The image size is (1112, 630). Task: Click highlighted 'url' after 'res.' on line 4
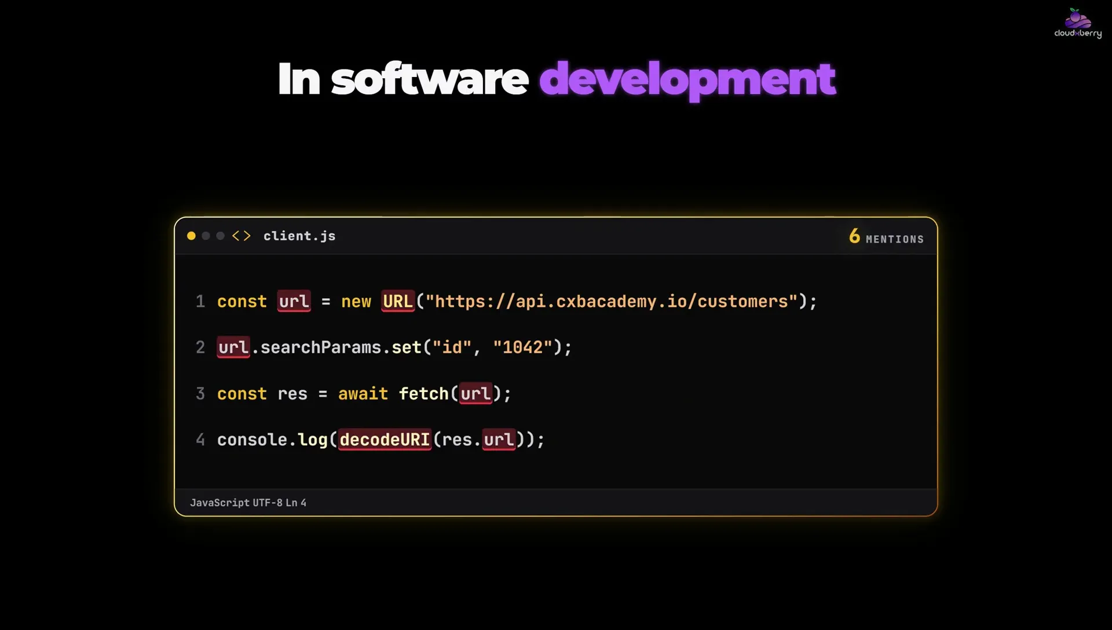499,439
